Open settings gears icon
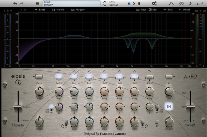207x137 pixels. click(154, 3)
